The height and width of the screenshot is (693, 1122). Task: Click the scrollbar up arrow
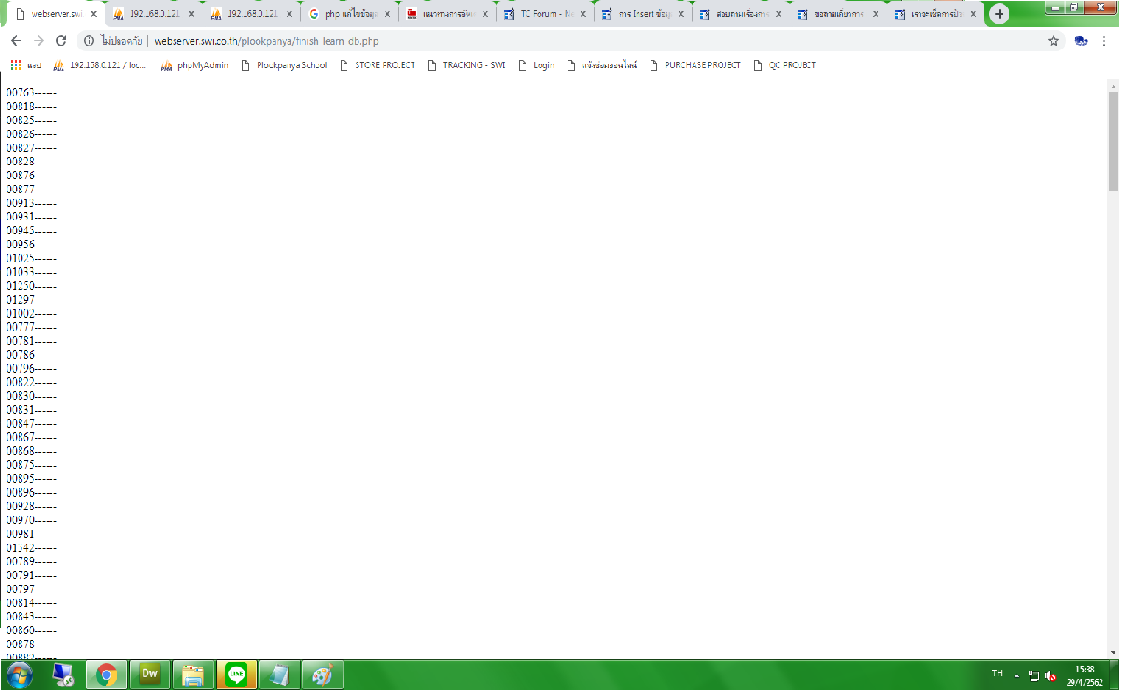point(1113,86)
